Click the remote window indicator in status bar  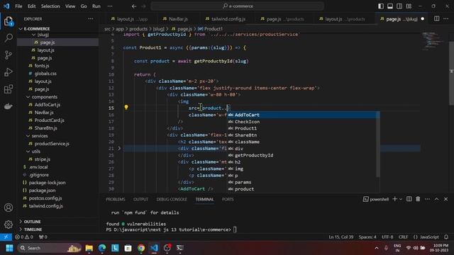[x=6, y=237]
